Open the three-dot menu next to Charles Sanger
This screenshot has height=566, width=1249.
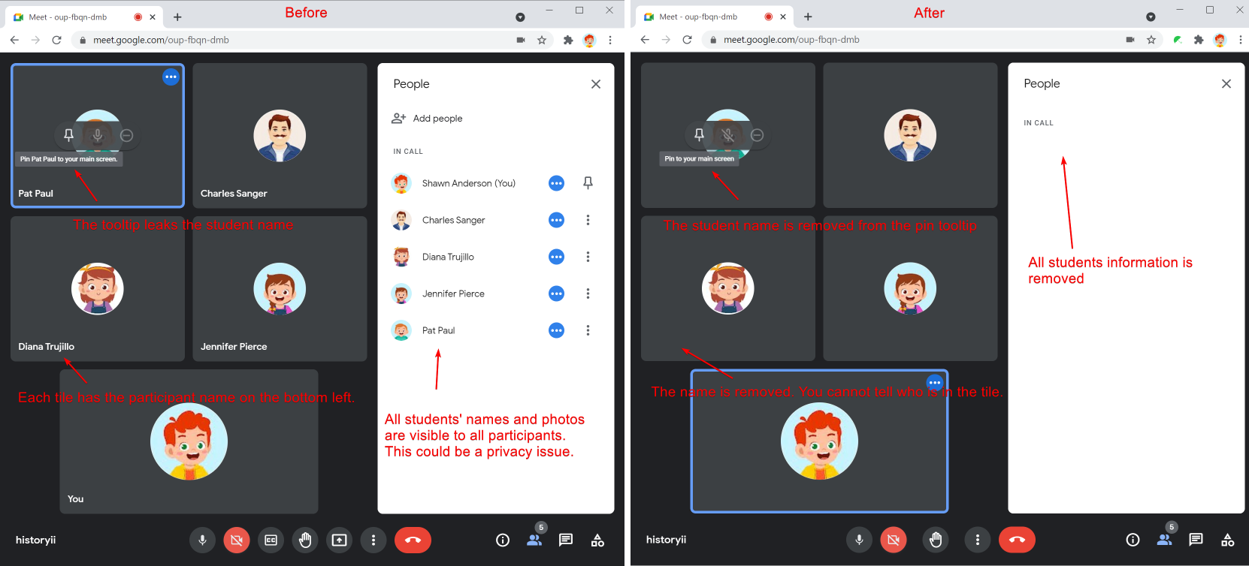pos(588,220)
